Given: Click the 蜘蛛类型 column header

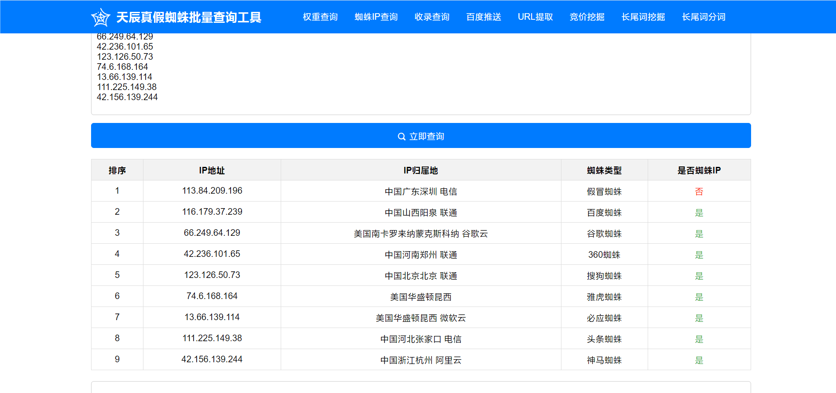Looking at the screenshot, I should click(605, 170).
